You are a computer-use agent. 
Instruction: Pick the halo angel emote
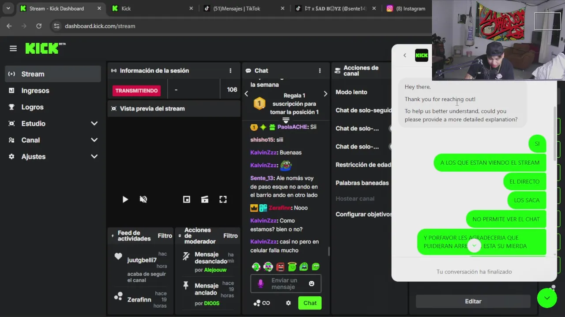(292, 266)
